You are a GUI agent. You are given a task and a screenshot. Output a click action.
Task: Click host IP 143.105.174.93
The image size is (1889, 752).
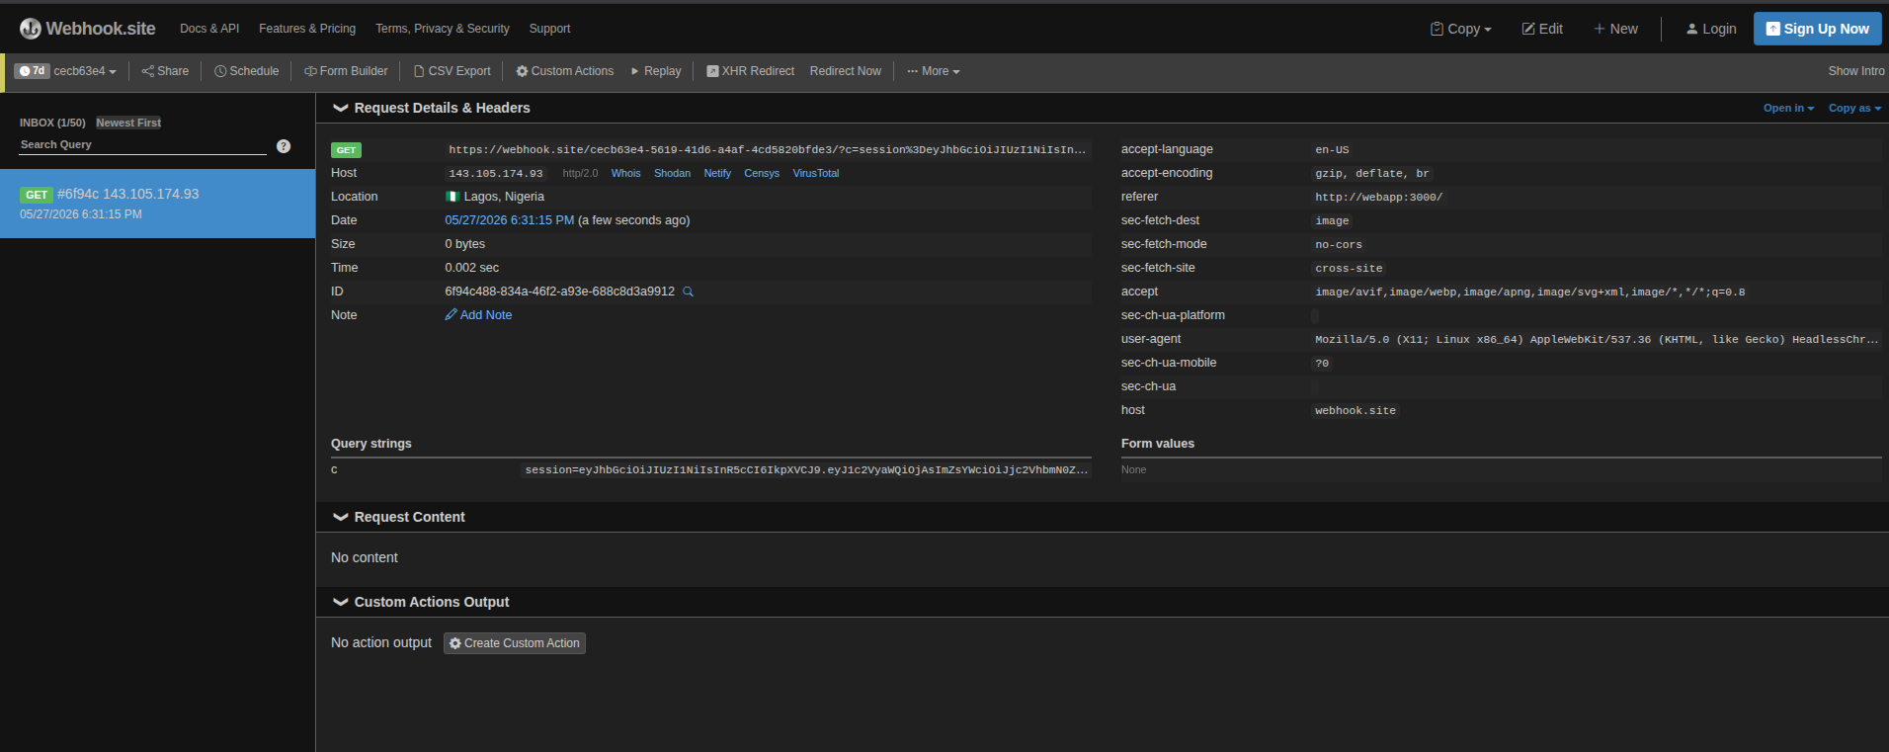[496, 173]
